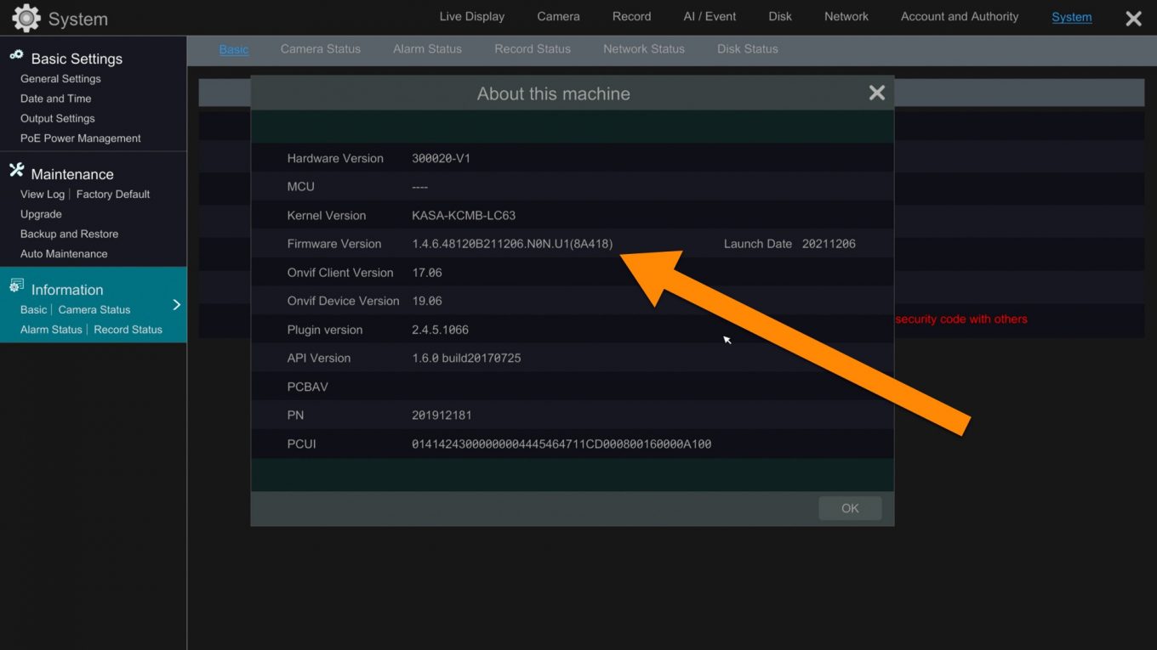1157x650 pixels.
Task: Open the Disk menu
Action: click(x=779, y=15)
